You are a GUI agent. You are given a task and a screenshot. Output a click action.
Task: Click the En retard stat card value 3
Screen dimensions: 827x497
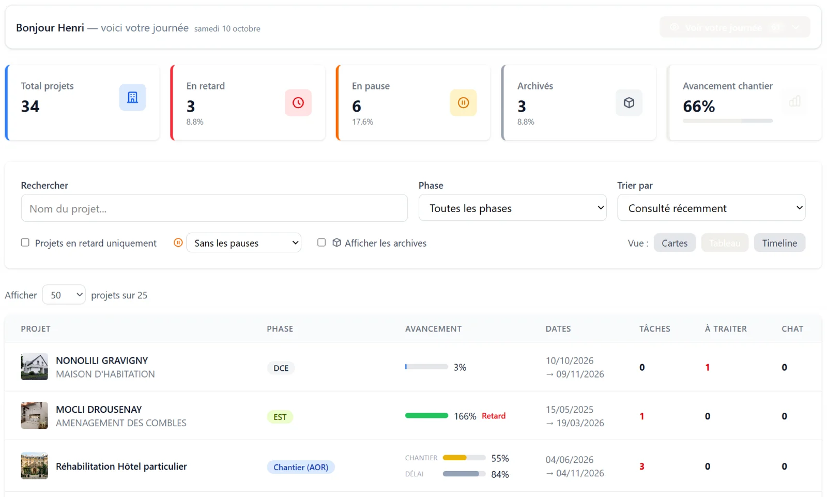pos(191,107)
